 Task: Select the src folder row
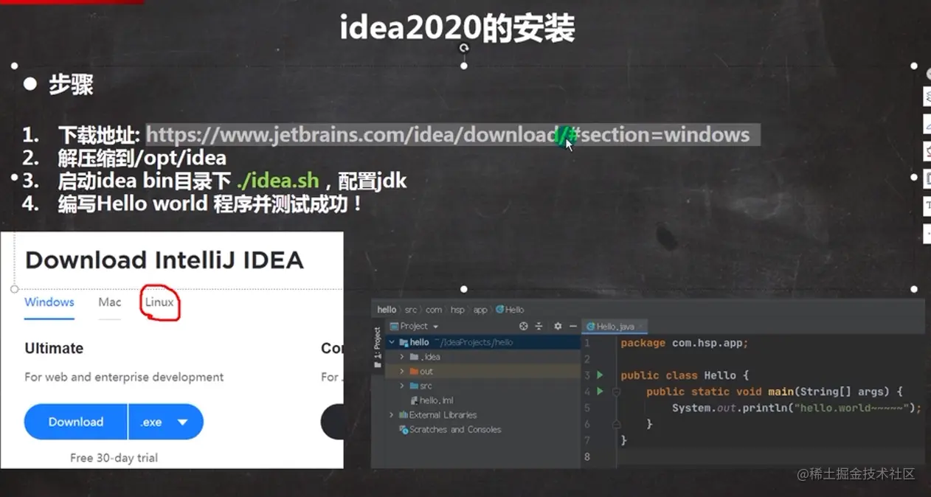[x=476, y=386]
